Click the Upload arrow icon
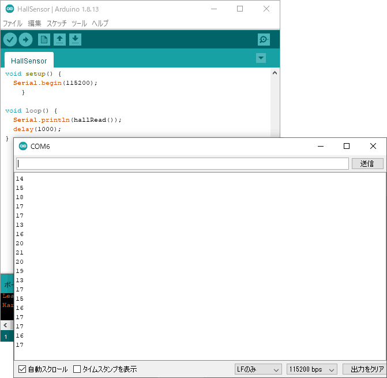387x378 pixels. click(x=26, y=39)
